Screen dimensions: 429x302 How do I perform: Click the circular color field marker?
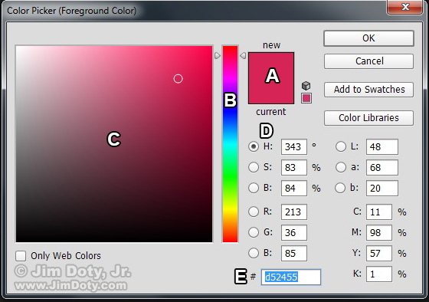[x=178, y=79]
